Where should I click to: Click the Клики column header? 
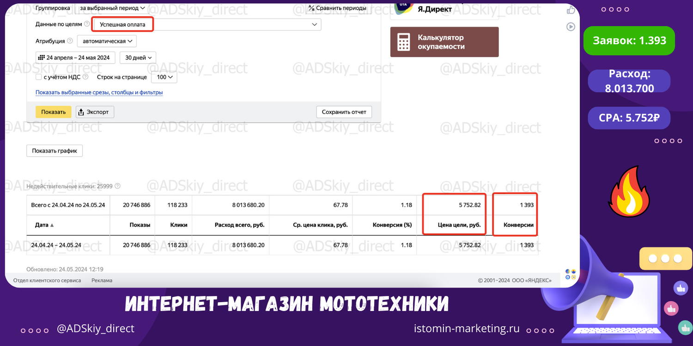point(178,225)
